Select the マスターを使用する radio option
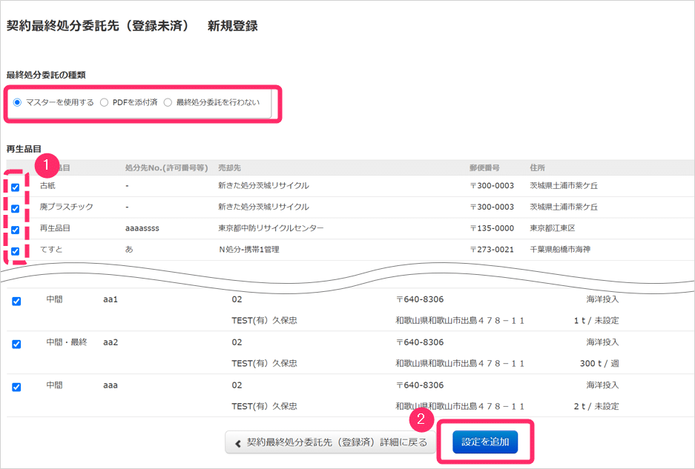 point(17,102)
